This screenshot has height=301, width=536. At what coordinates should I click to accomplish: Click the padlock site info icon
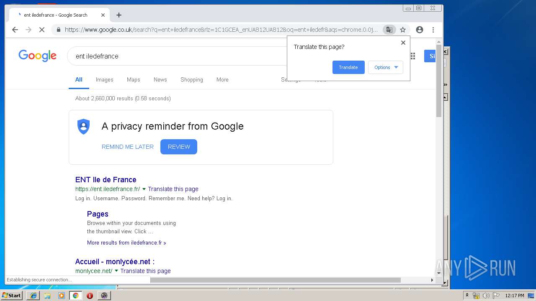click(x=59, y=30)
